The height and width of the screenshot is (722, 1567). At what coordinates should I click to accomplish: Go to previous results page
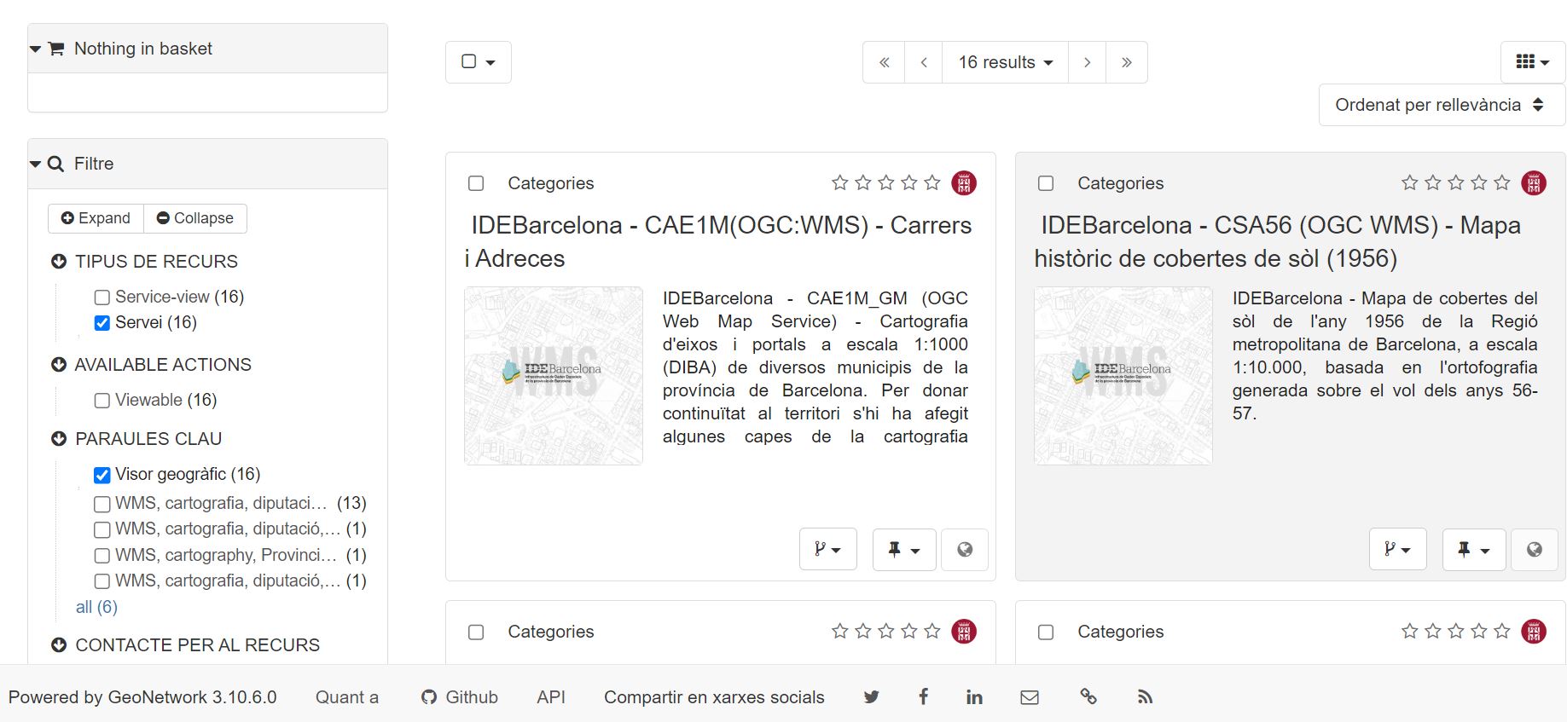point(924,62)
